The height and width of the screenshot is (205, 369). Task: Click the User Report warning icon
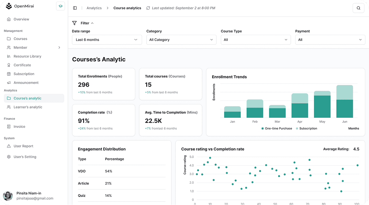click(x=9, y=146)
